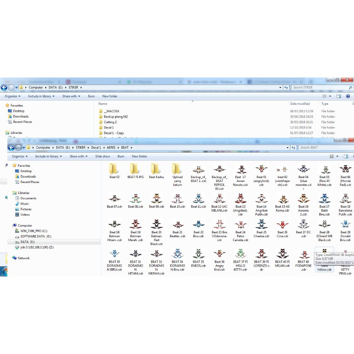Click Slide show in the toolbar
The width and height of the screenshot is (354, 354).
pos(102,156)
